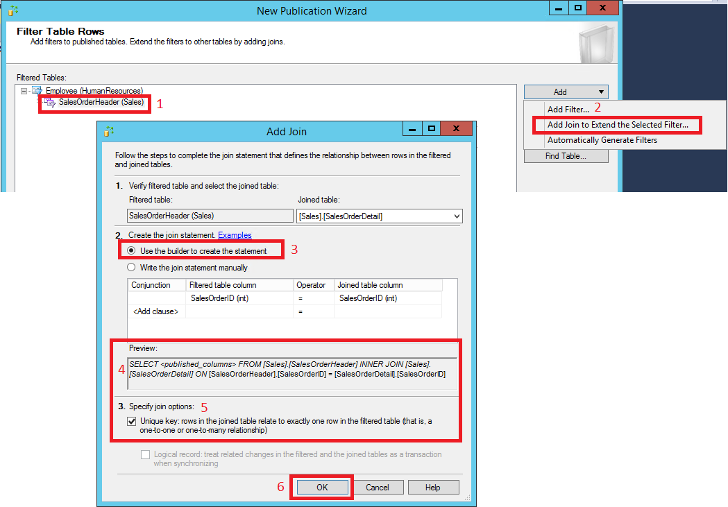The image size is (728, 507).
Task: Confirm the join with OK
Action: (321, 486)
